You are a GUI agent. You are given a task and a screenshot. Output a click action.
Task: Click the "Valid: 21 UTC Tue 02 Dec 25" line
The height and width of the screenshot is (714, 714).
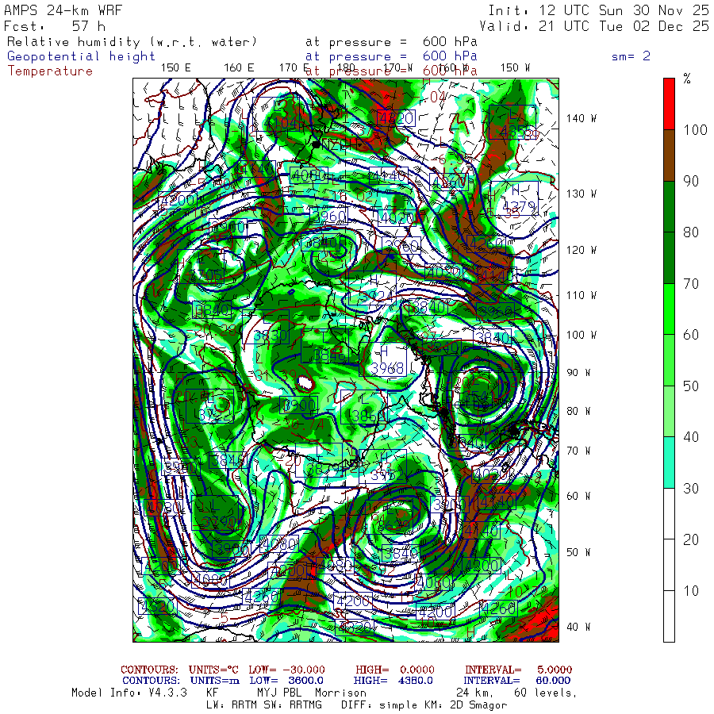pos(594,26)
